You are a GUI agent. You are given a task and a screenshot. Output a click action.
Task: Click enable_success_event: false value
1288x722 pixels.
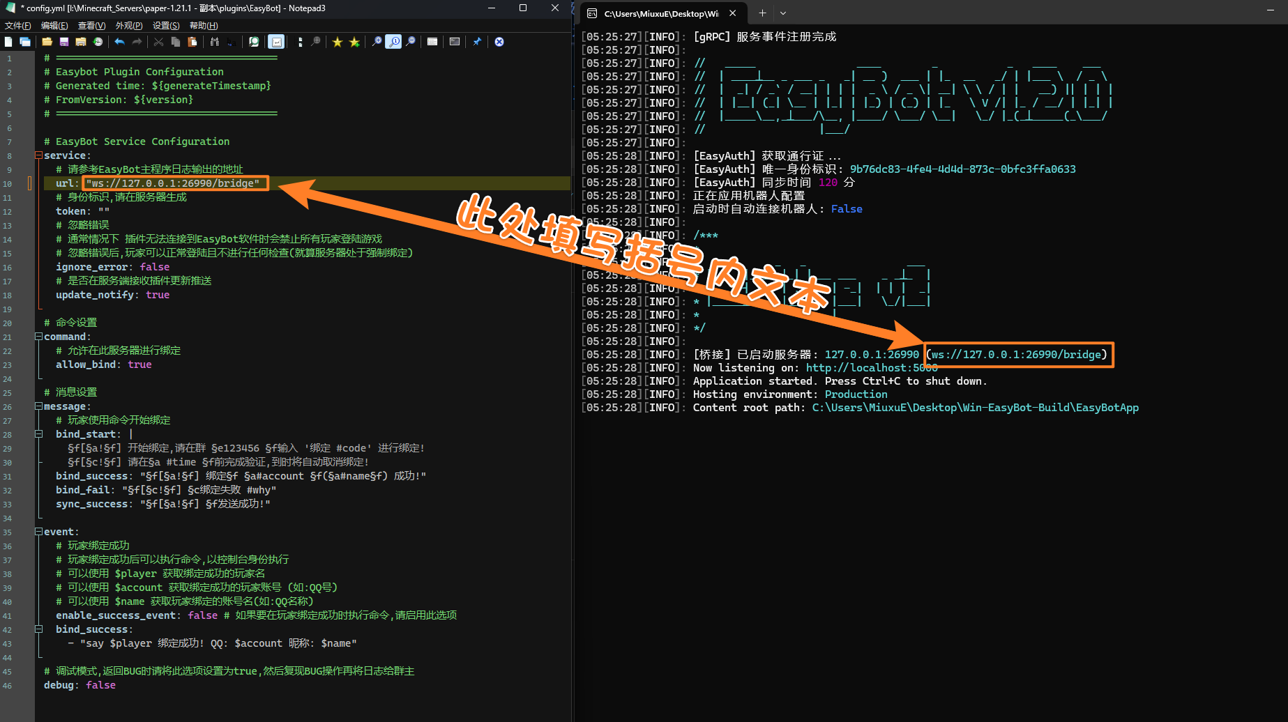pyautogui.click(x=203, y=615)
